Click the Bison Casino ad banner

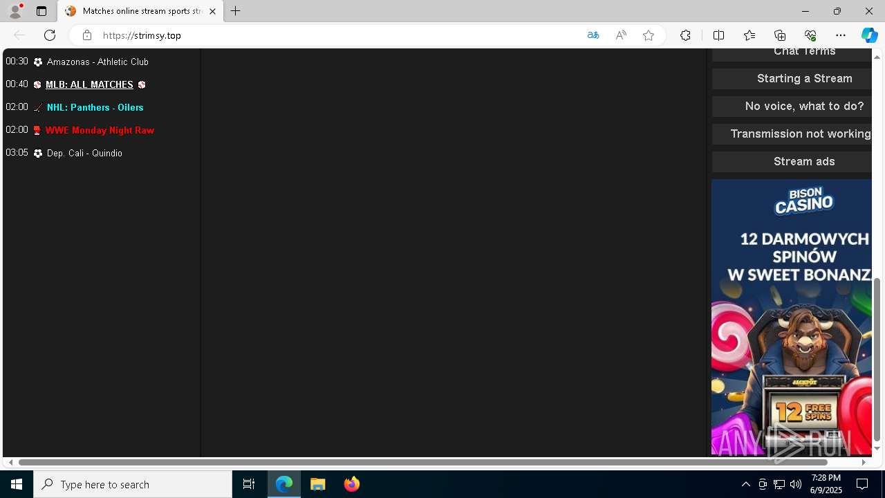tap(791, 317)
